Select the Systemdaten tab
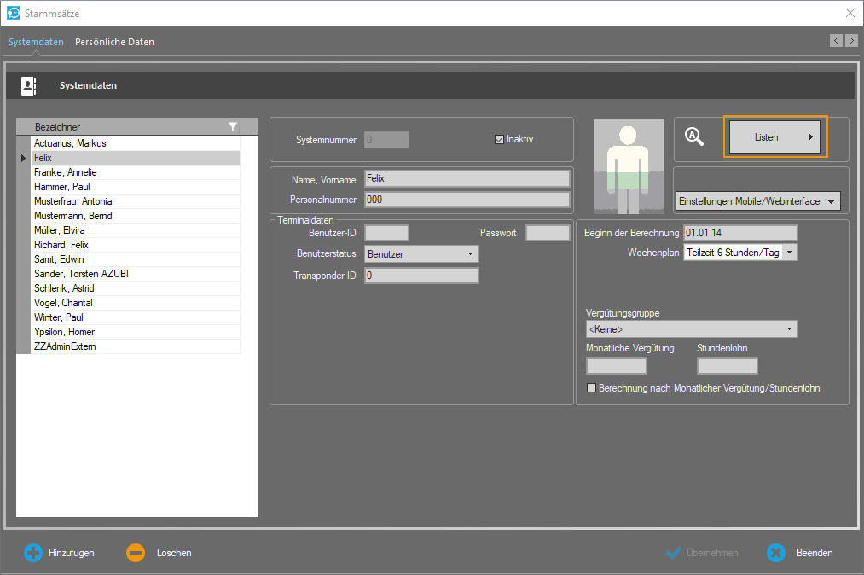Image resolution: width=864 pixels, height=575 pixels. click(36, 42)
